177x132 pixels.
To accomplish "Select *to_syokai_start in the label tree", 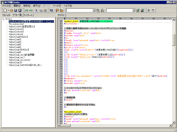I will 16,24.
